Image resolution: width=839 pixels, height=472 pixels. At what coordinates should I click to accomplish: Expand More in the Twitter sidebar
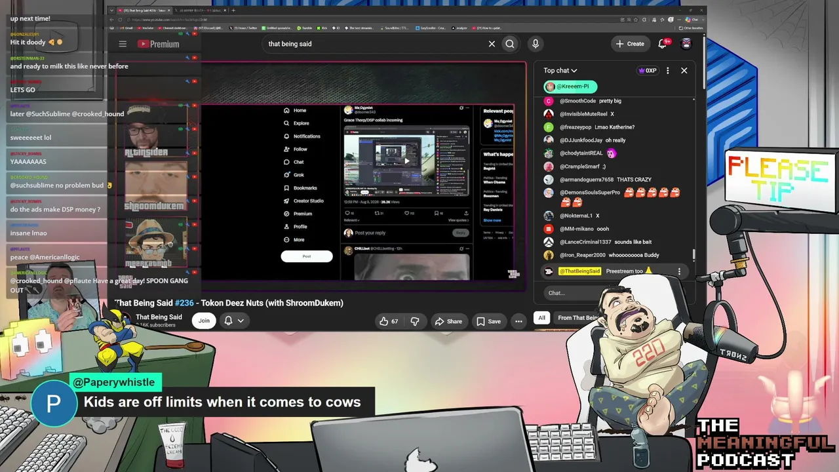click(294, 239)
